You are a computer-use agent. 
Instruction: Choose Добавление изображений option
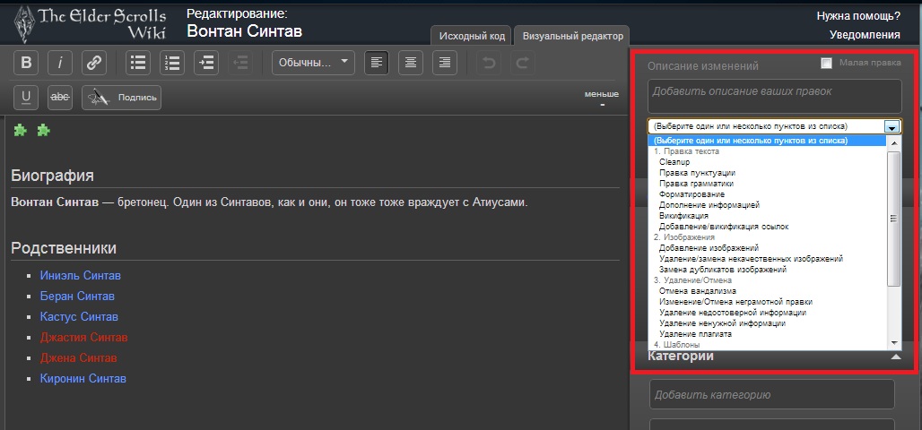(709, 248)
